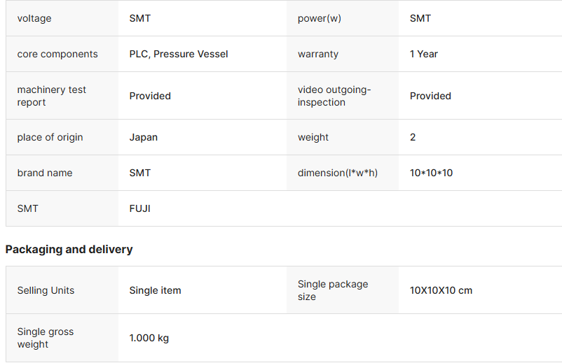
Task: Click the '1.000 kg' gross weight value
Action: [149, 338]
